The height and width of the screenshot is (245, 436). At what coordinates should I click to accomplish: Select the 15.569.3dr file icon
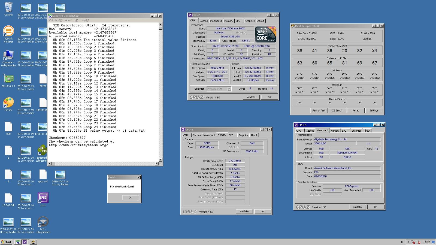pyautogui.click(x=8, y=200)
